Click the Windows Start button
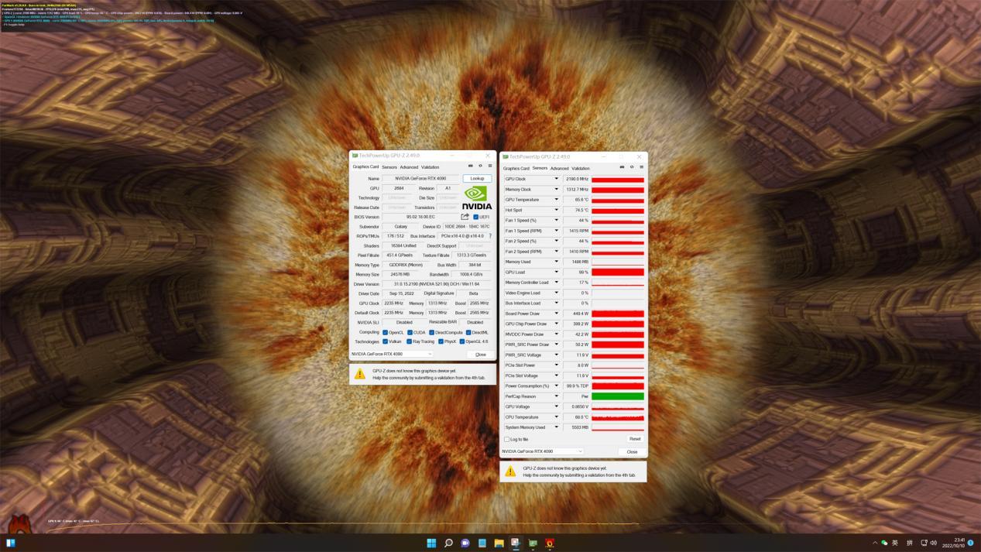981x552 pixels. pyautogui.click(x=431, y=543)
